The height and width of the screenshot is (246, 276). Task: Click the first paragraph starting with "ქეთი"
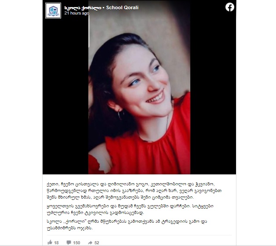tap(134, 191)
